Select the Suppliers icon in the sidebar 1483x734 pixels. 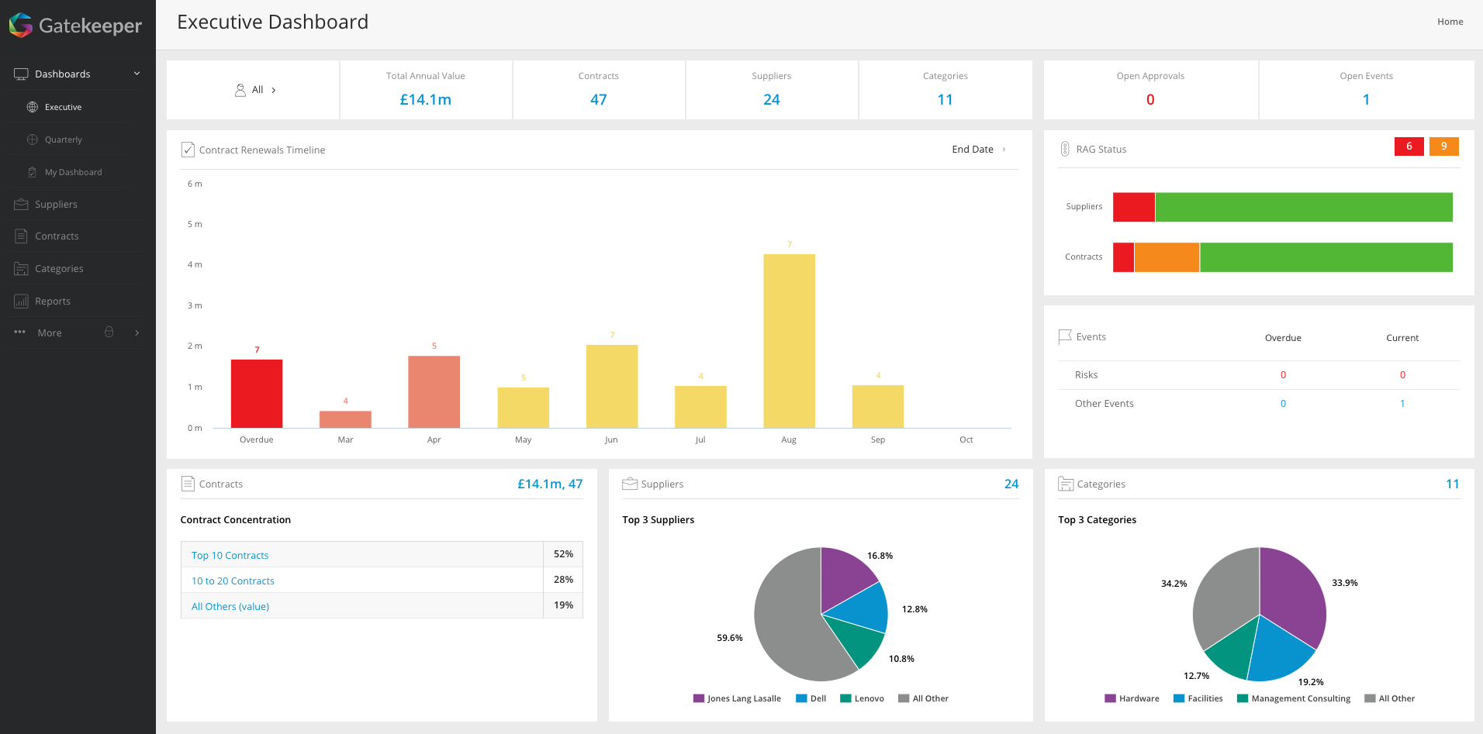click(19, 204)
